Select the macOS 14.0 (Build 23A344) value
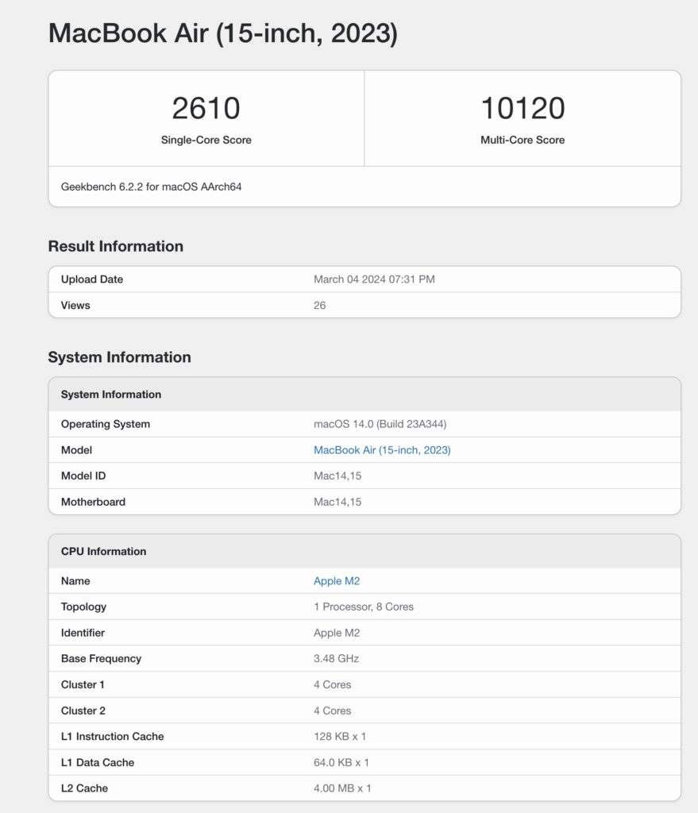698x813 pixels. (x=380, y=424)
